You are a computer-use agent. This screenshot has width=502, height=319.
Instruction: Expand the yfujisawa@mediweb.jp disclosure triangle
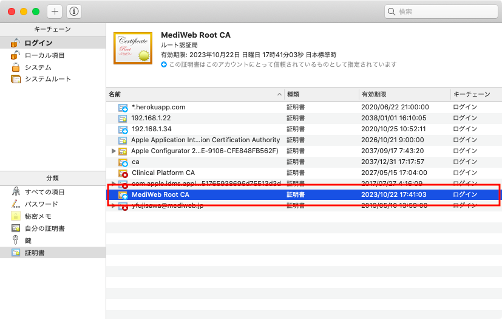tap(114, 205)
